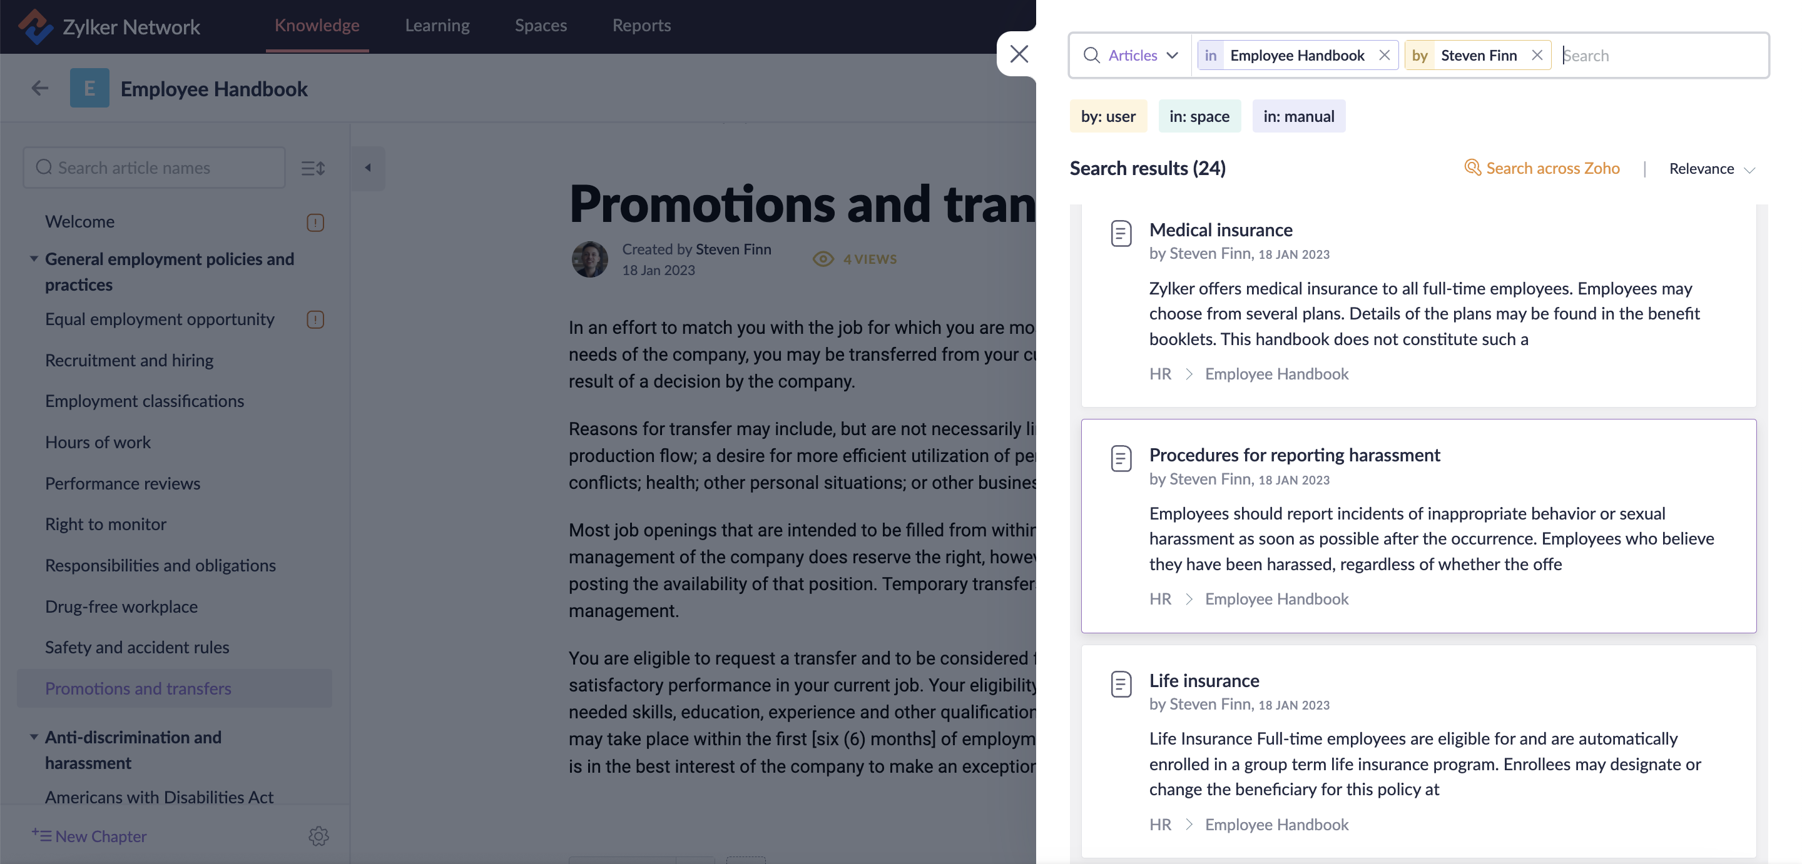
Task: Click the warning badge beside Welcome
Action: coord(315,223)
